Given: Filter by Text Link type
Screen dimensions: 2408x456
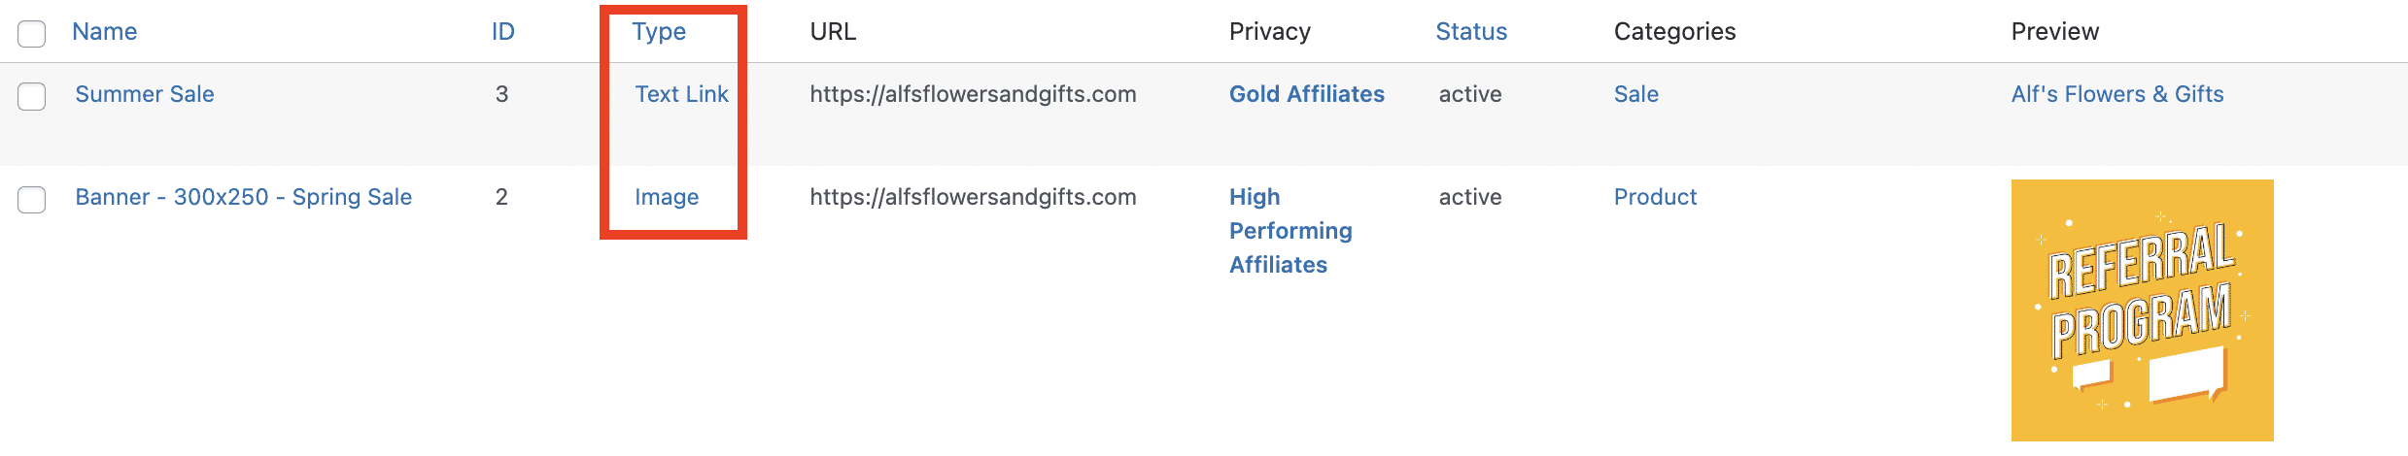Looking at the screenshot, I should click(681, 94).
